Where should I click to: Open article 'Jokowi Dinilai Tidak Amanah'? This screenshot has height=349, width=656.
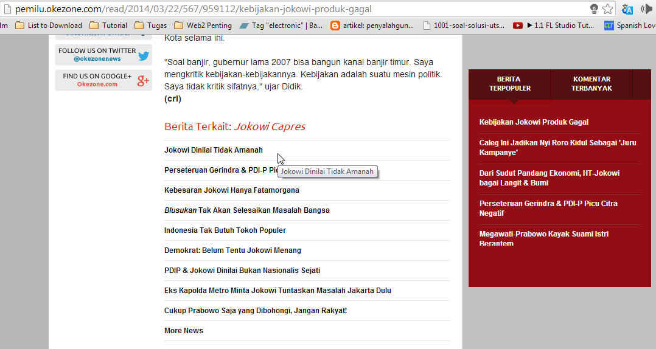tap(214, 150)
